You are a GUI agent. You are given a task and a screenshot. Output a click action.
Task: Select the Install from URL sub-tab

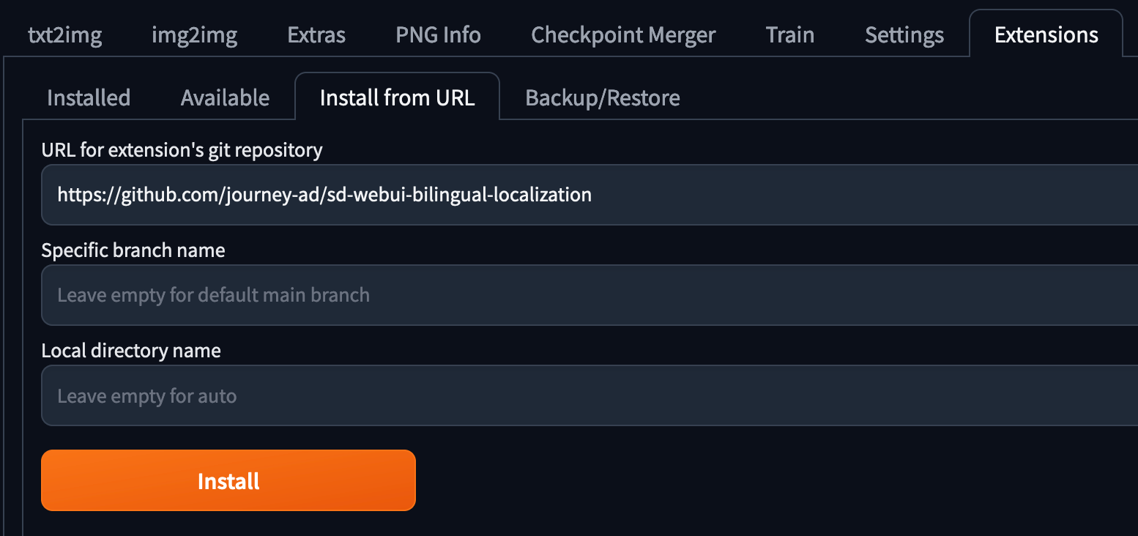coord(397,97)
